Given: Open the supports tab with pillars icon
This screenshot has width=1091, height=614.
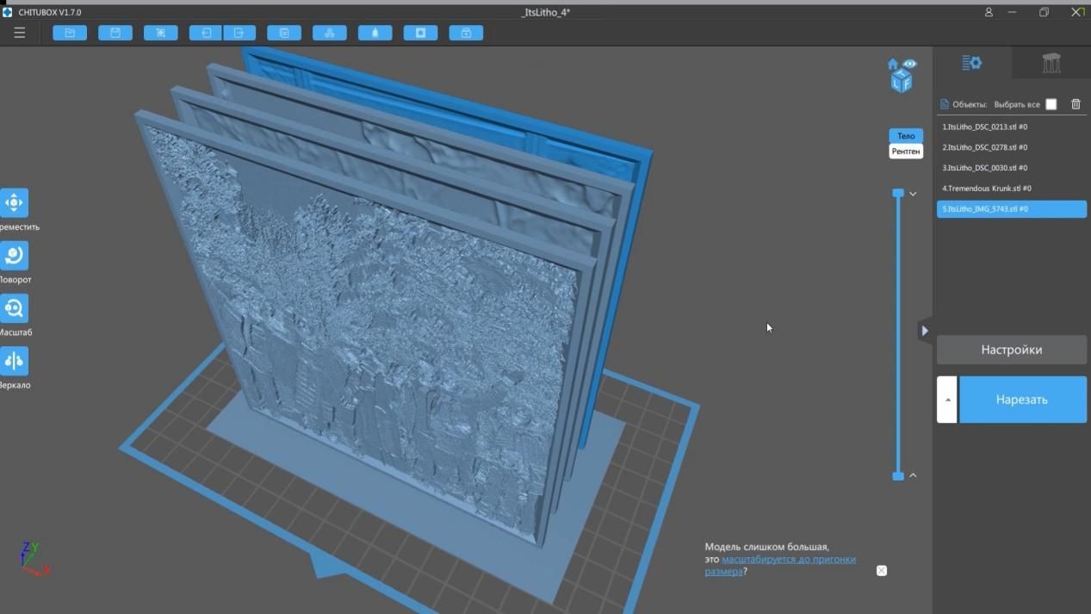Looking at the screenshot, I should click(1051, 63).
